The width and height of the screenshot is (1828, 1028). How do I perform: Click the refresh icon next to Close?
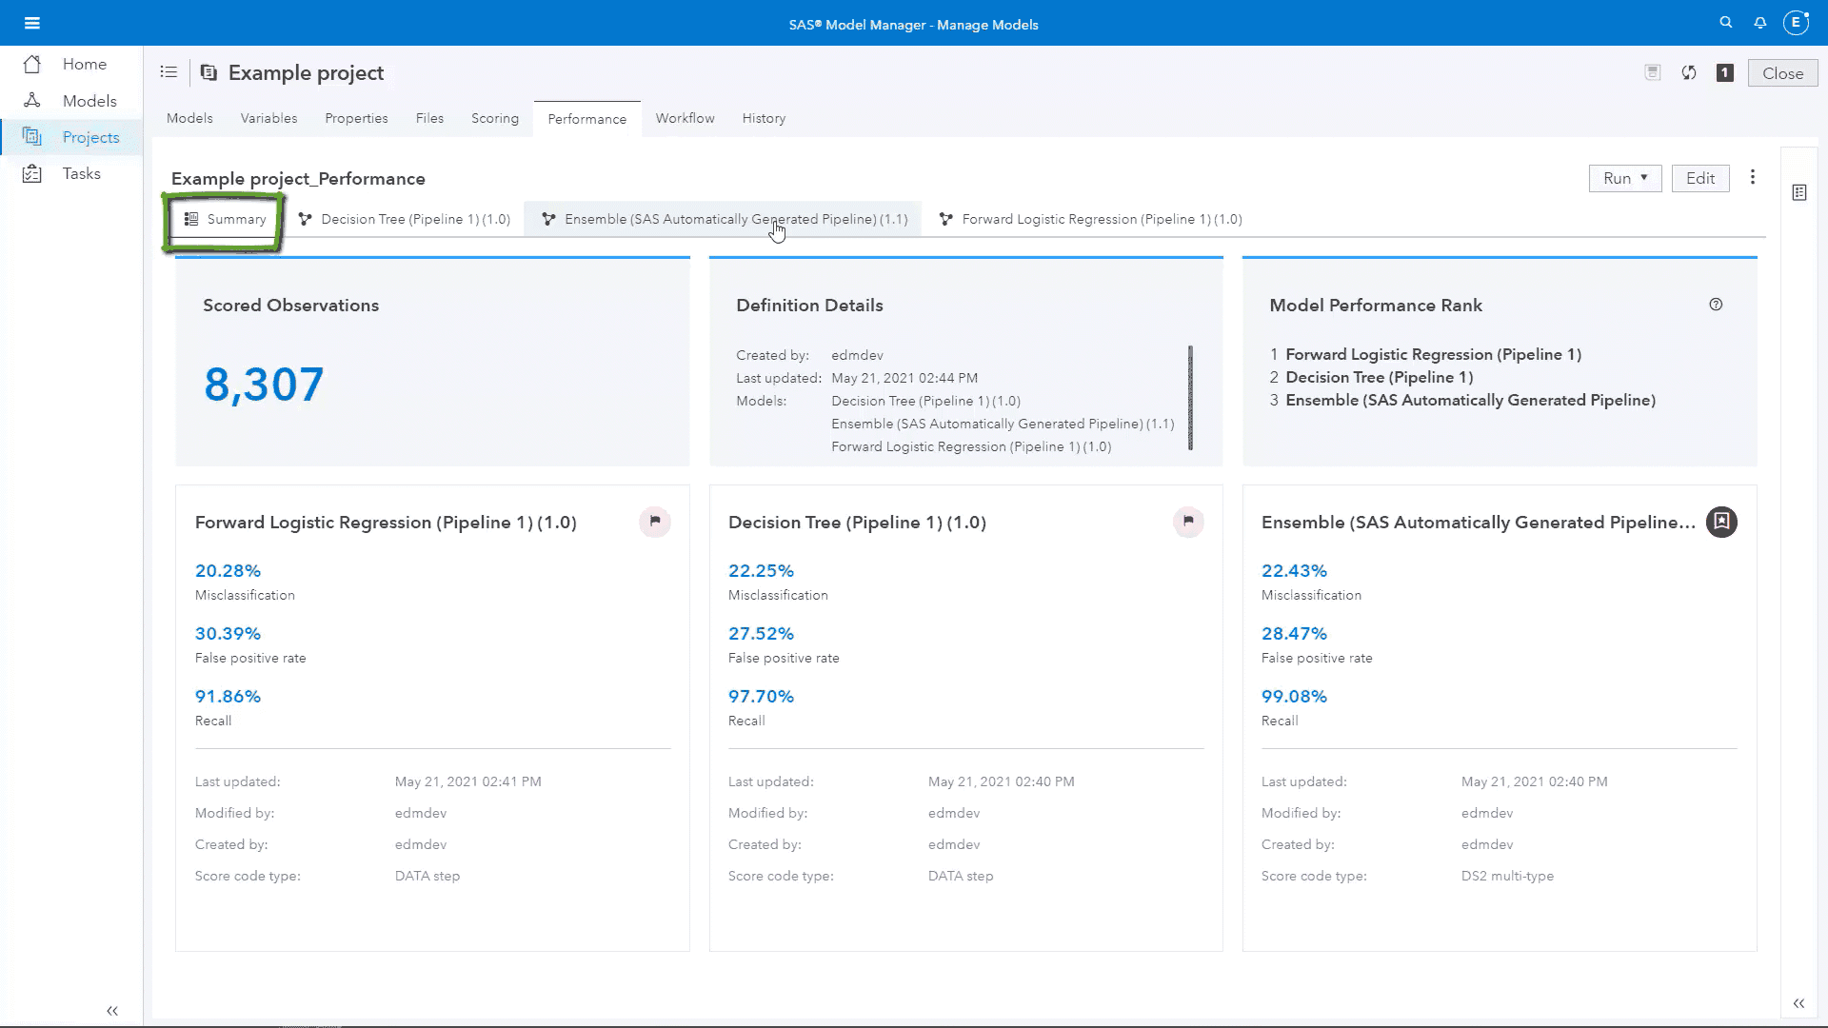tap(1689, 73)
